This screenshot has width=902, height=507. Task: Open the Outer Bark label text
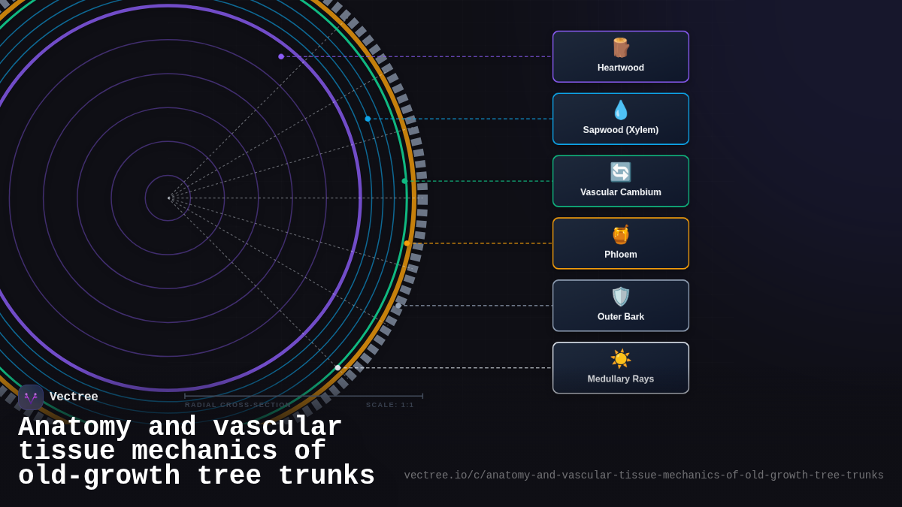click(620, 317)
